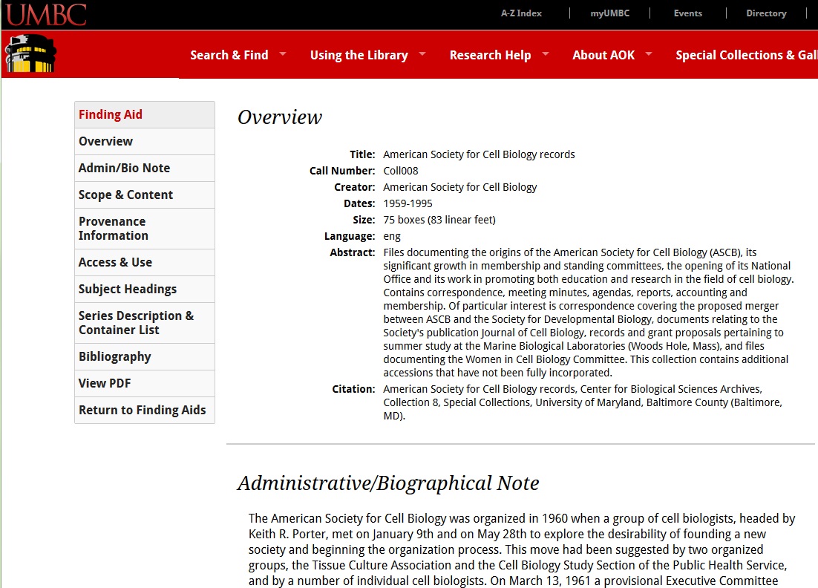Open the Special Collections & Gallery menu
818x588 pixels.
click(x=747, y=55)
